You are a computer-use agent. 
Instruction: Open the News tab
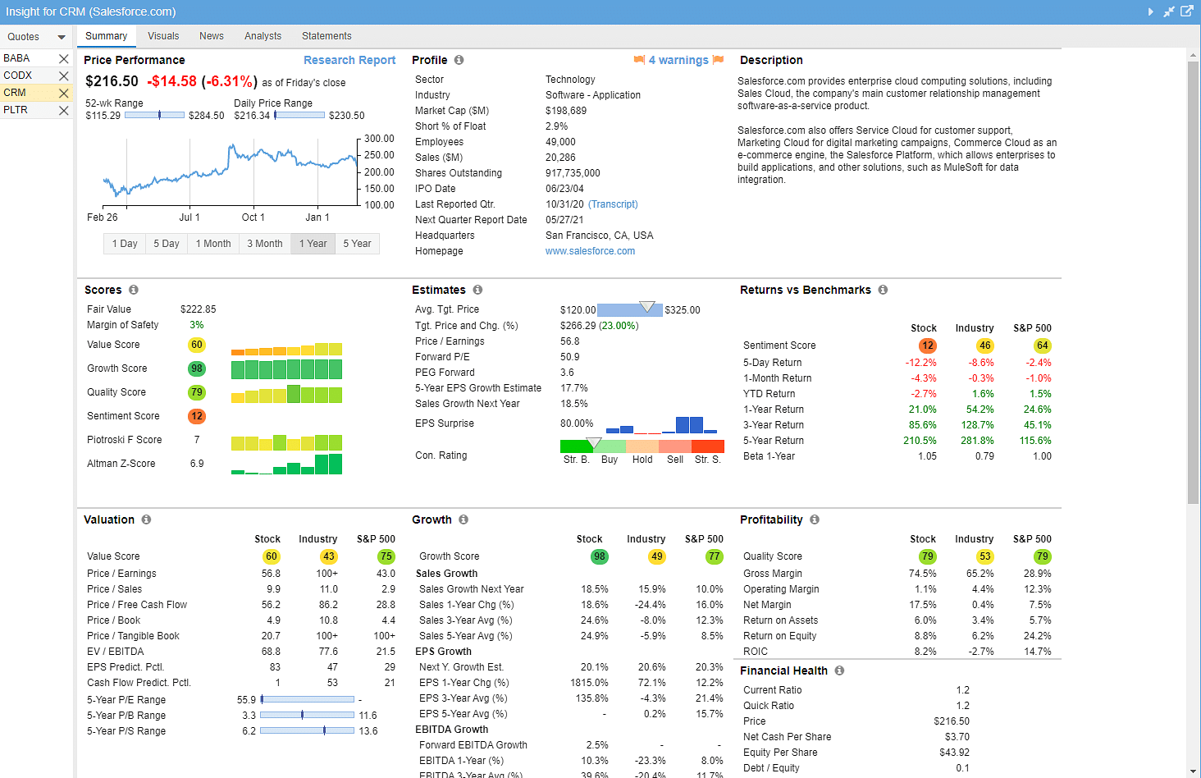point(212,36)
